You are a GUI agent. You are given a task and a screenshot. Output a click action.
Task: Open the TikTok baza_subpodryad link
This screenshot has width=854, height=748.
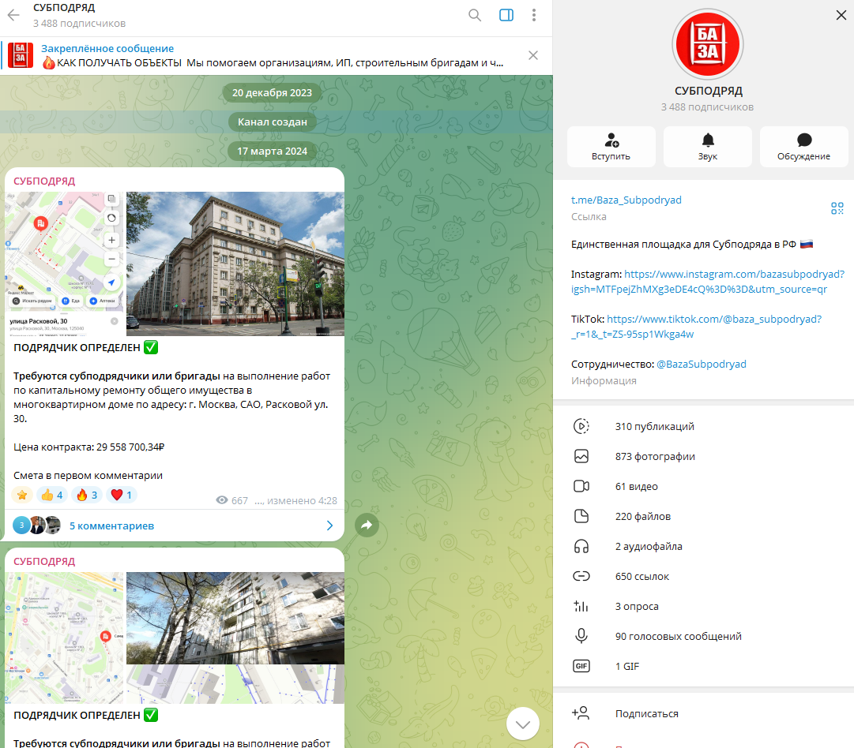pyautogui.click(x=696, y=327)
